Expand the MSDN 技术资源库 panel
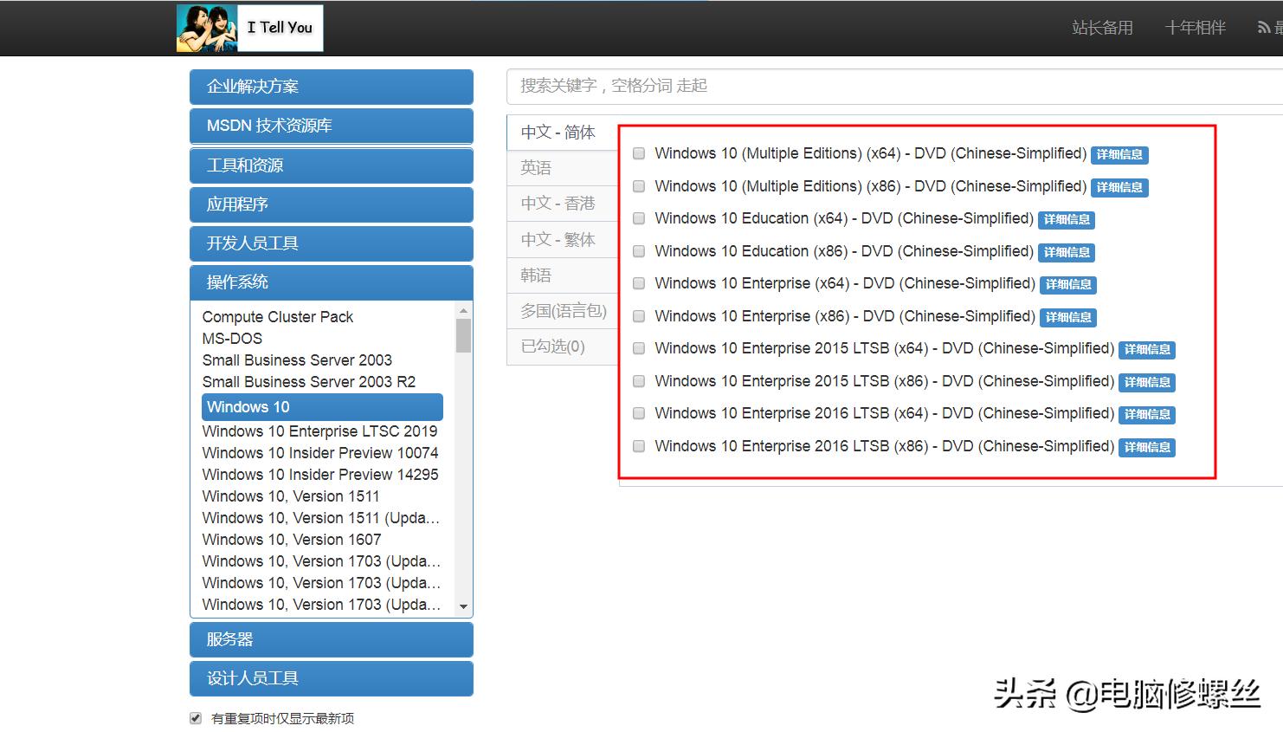This screenshot has width=1283, height=732. (332, 126)
